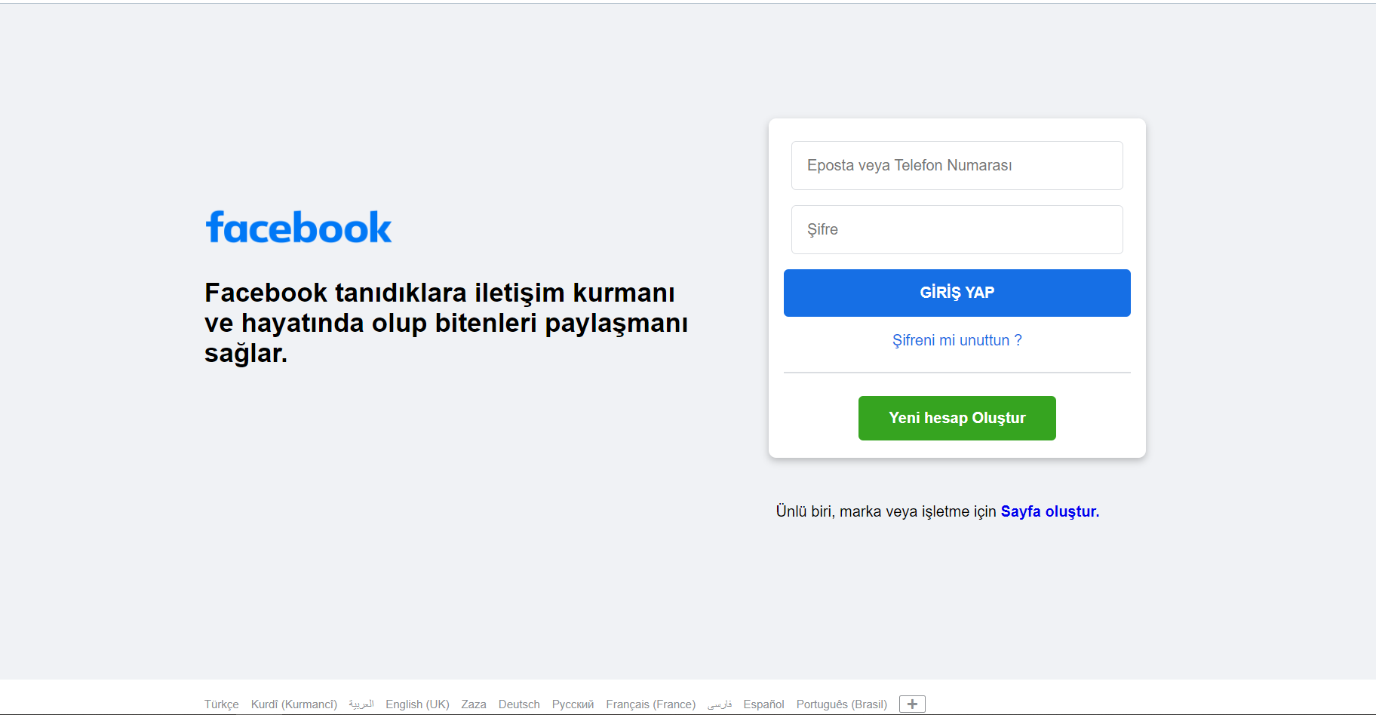Click the Facebook tagline headline text
Screen dimensions: 1376x715
click(445, 323)
